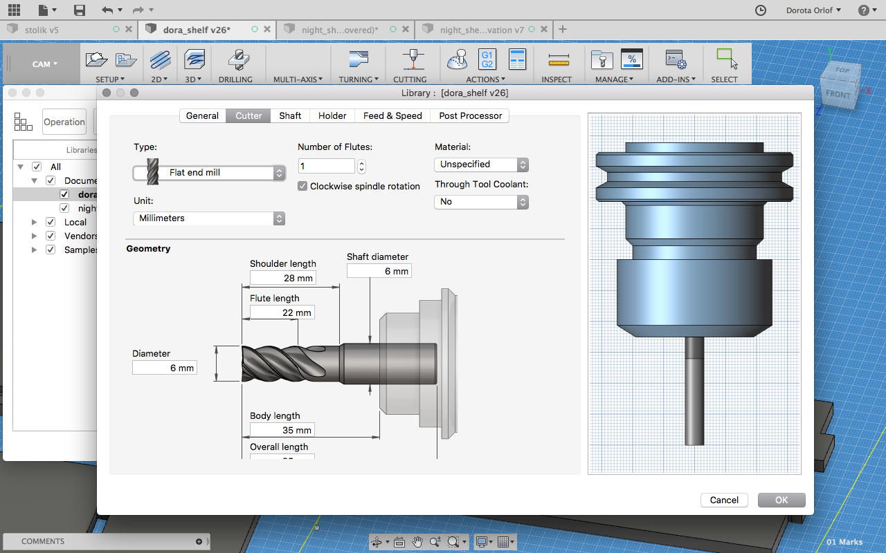Switch to the Feed & Speed tab

pos(392,115)
